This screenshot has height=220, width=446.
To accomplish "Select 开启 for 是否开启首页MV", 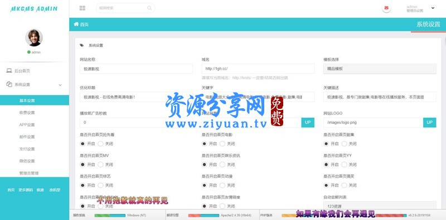I will click(83, 164).
